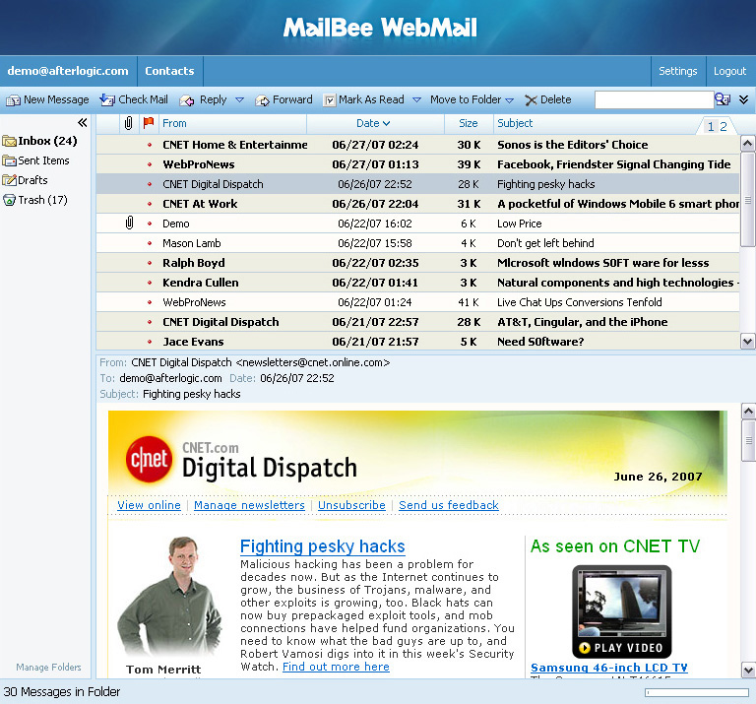Click the Sent Items folder icon

[x=9, y=160]
